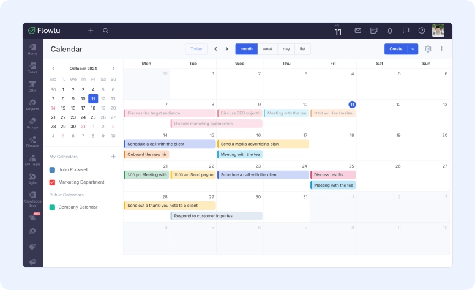Open calendar settings gear icon
The image size is (475, 290).
(x=428, y=49)
